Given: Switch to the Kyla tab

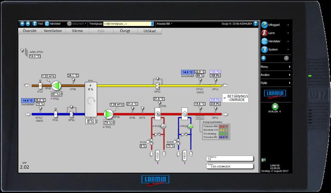Looking at the screenshot, I should tap(101, 31).
